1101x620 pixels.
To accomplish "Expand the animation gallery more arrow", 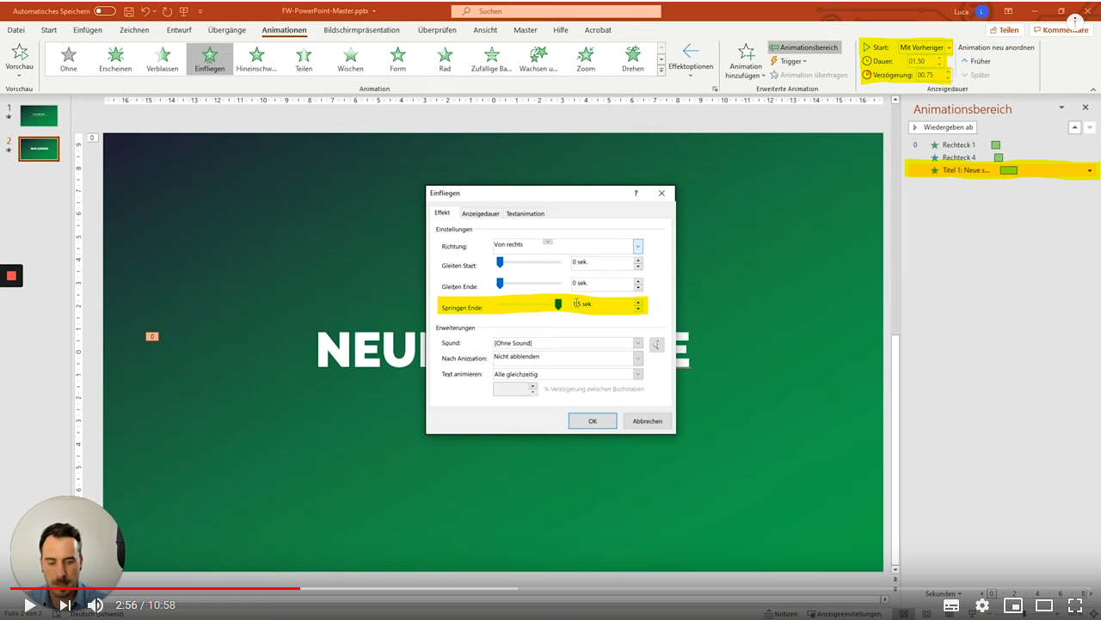I will pos(661,71).
